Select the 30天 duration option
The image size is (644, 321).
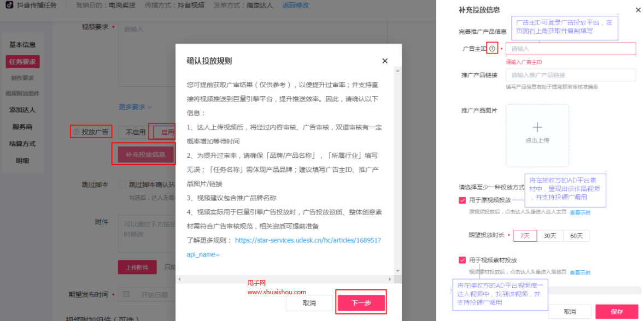(549, 236)
